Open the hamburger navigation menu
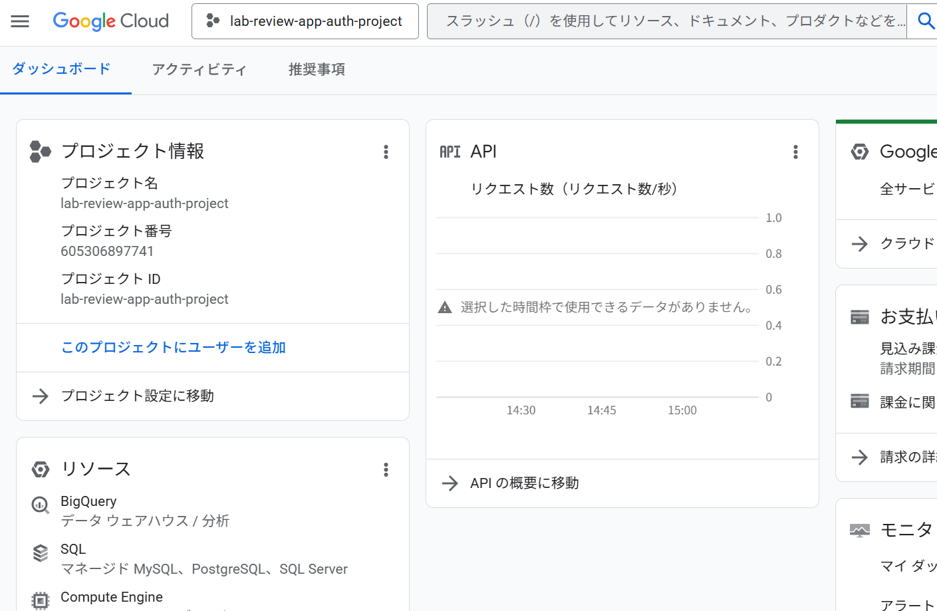Screen dimensions: 937x611 click(20, 21)
